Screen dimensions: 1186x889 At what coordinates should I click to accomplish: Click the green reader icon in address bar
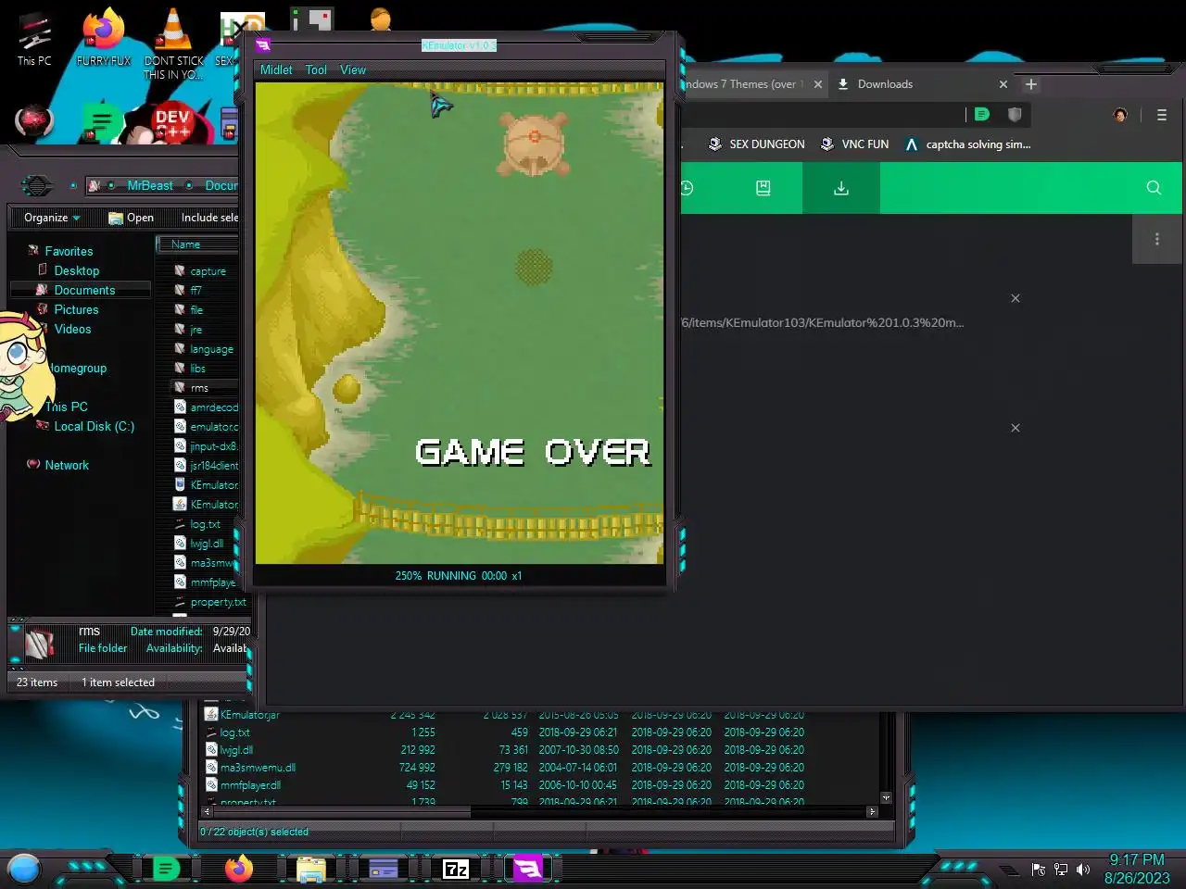point(982,115)
